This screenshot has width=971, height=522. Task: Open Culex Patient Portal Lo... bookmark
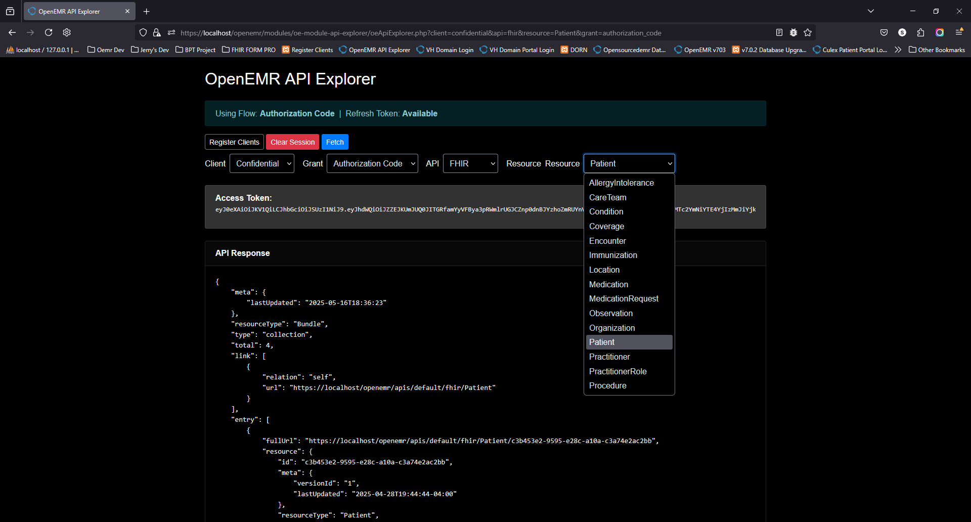pos(850,50)
